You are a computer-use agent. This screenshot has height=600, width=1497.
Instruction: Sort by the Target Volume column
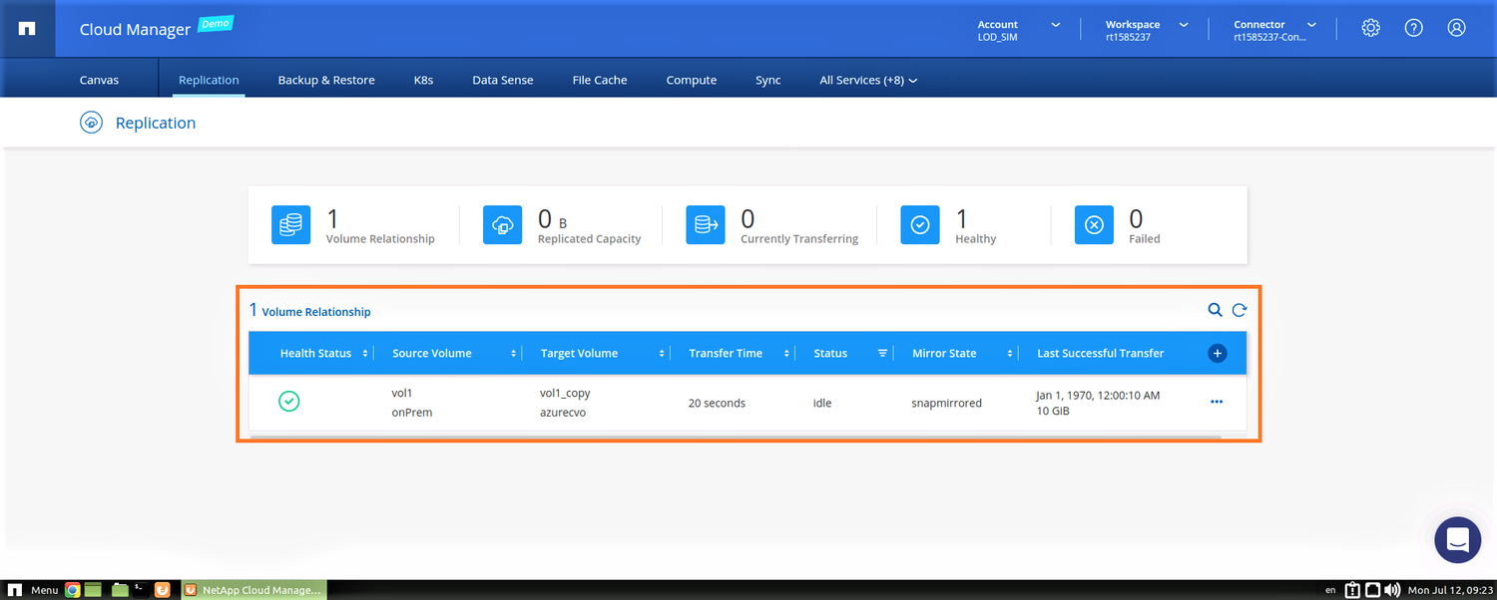pyautogui.click(x=662, y=353)
